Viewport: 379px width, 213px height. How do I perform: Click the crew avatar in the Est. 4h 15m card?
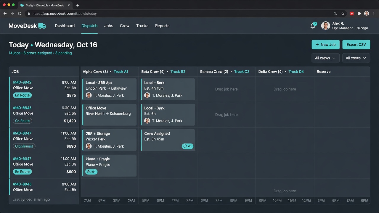[x=147, y=95]
